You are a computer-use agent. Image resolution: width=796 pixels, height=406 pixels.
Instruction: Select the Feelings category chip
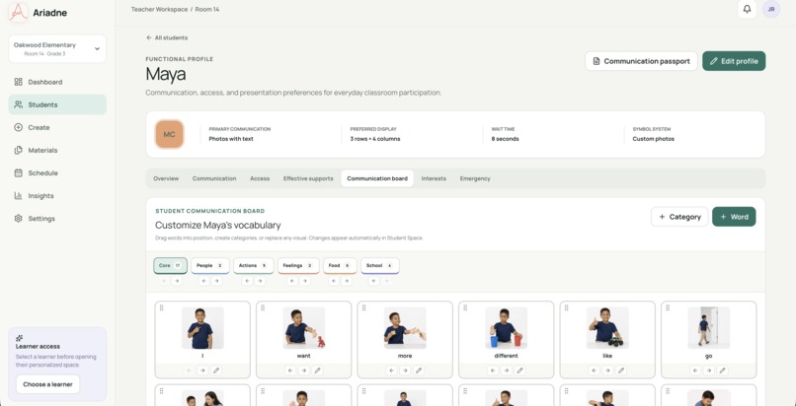pyautogui.click(x=298, y=265)
